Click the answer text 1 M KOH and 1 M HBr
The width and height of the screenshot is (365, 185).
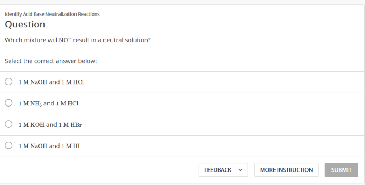(50, 125)
